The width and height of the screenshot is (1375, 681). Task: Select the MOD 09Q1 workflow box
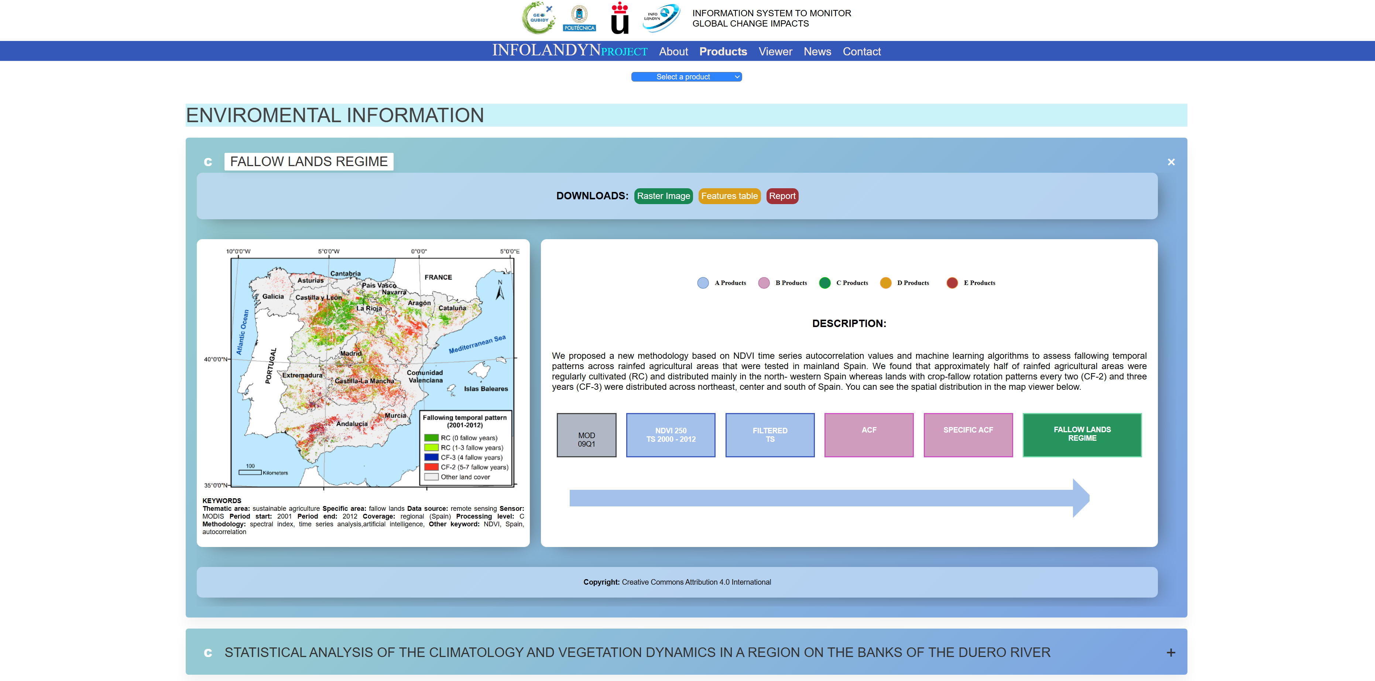pos(586,435)
